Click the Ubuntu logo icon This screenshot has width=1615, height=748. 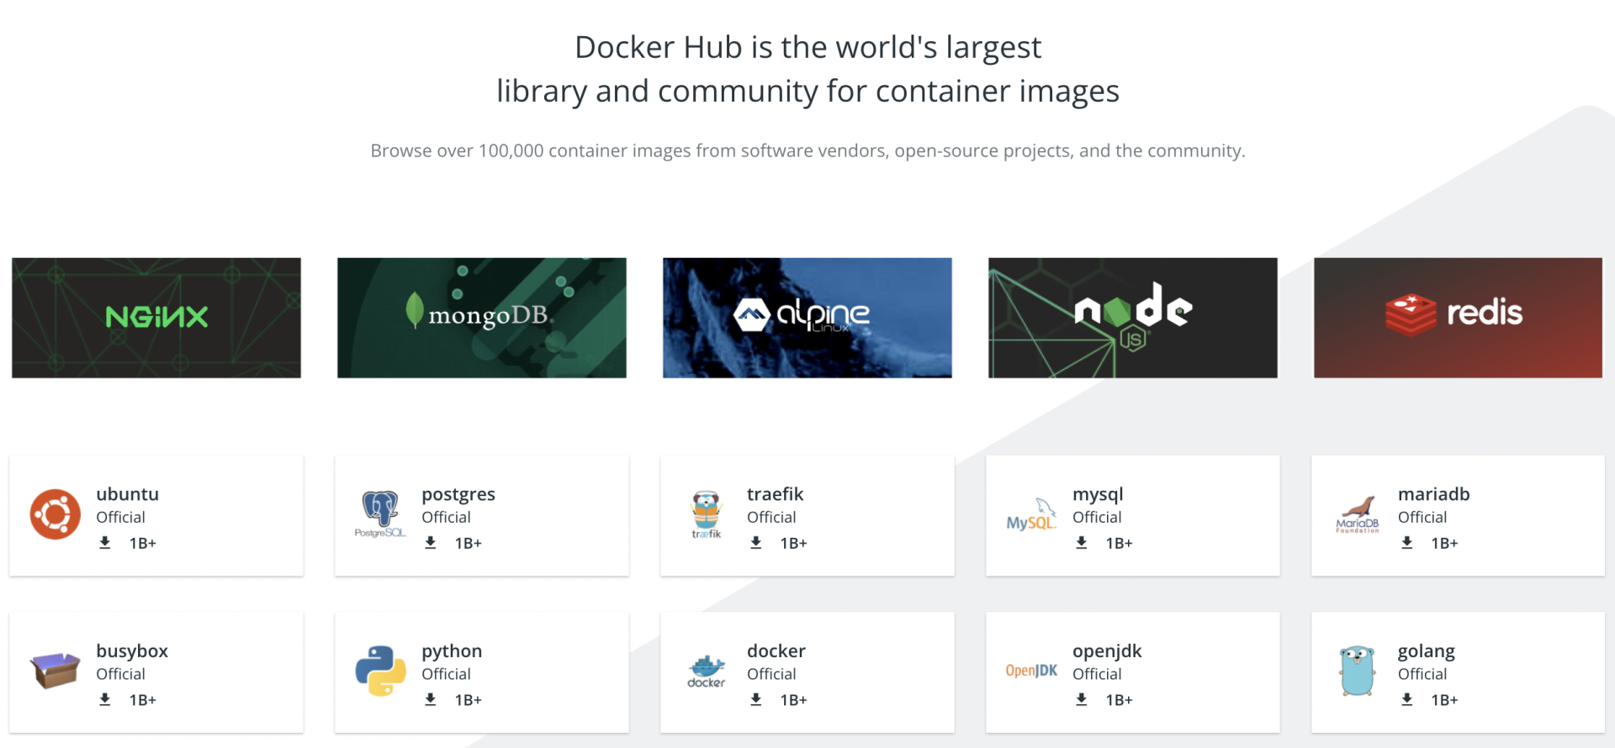tap(56, 514)
